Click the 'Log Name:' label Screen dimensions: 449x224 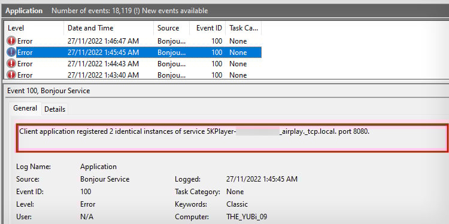34,167
